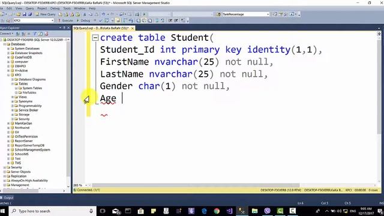The height and width of the screenshot is (216, 384).
Task: Click the Cut scissors icon
Action: point(85,14)
